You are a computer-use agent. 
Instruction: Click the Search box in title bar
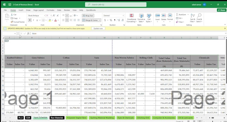(x=116, y=4)
